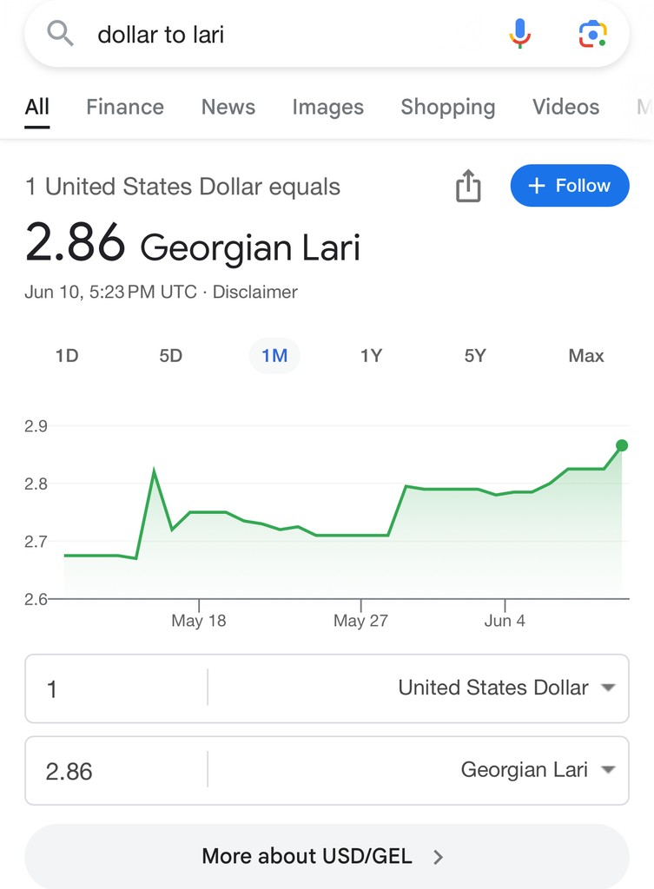Open the Georgian Lari currency dropdown

[538, 770]
